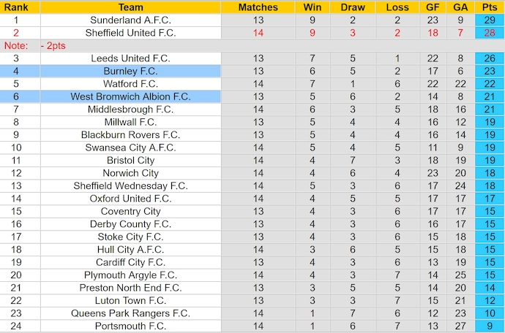This screenshot has width=505, height=333.
Task: Click Sheffield United's pink 28 points cell
Action: (x=489, y=32)
